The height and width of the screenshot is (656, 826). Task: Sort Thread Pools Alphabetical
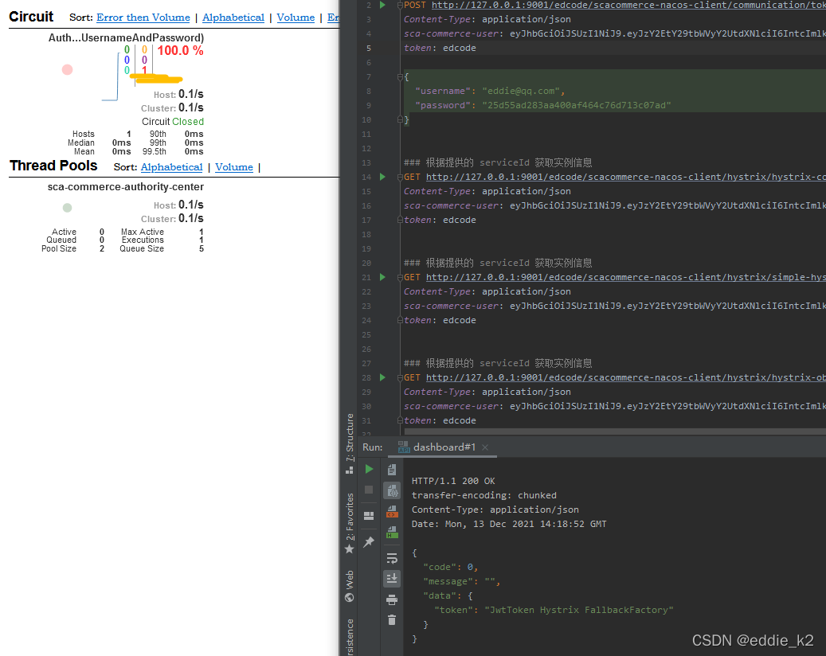[x=172, y=167]
